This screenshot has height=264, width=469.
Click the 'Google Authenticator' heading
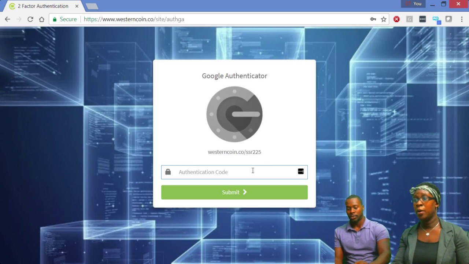pos(234,76)
